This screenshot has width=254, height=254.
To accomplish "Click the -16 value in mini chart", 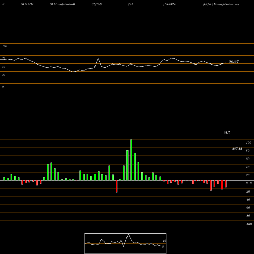I will (164, 241).
